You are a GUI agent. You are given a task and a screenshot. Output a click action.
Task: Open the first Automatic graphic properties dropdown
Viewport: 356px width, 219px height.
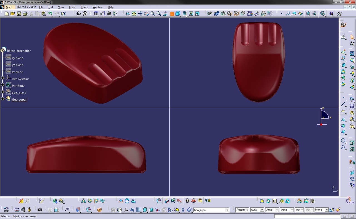247,210
